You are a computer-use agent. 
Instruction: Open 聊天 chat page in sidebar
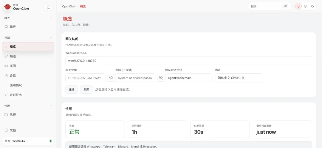pyautogui.click(x=28, y=27)
